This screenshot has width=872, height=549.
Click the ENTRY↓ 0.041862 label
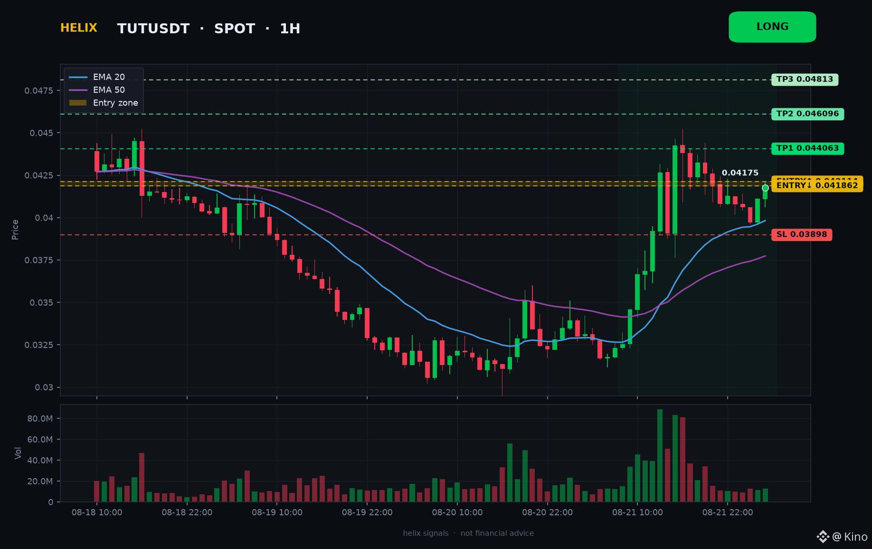tap(817, 185)
